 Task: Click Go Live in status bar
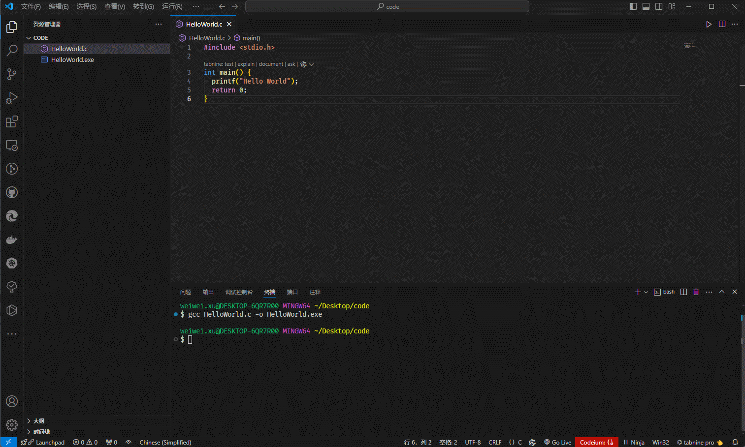557,442
